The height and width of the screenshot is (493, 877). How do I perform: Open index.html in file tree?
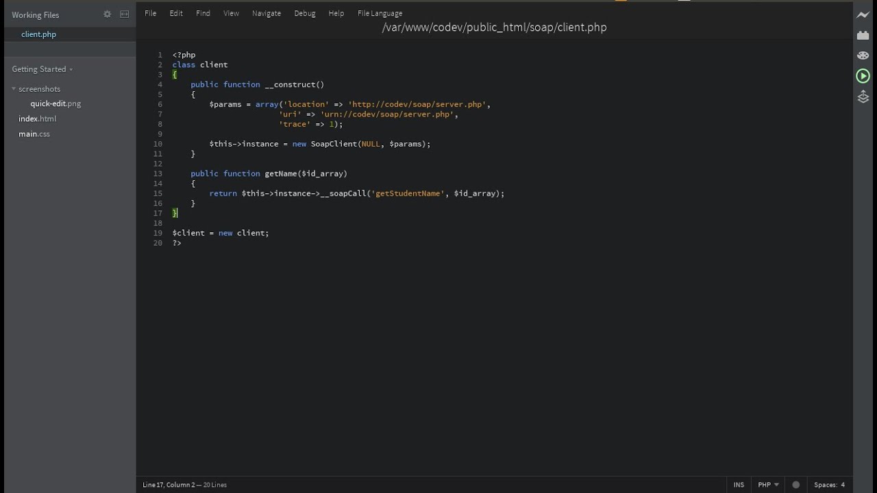click(37, 119)
